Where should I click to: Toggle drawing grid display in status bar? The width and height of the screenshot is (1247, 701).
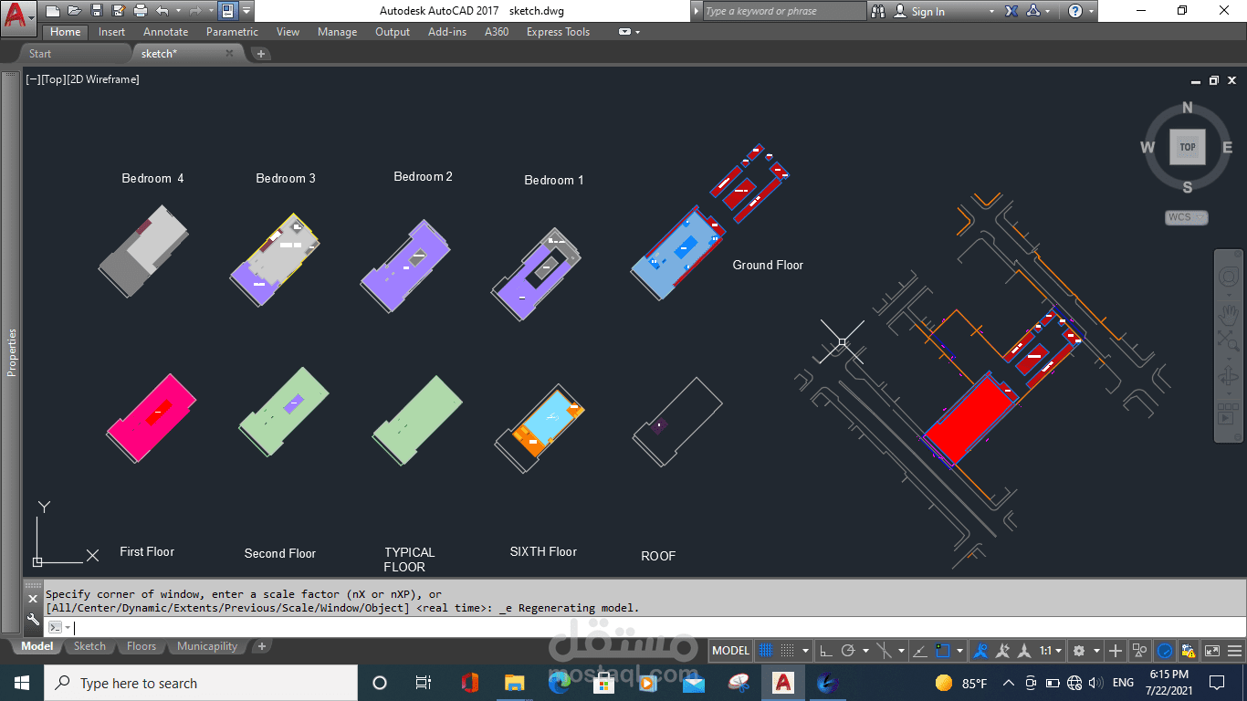[766, 651]
